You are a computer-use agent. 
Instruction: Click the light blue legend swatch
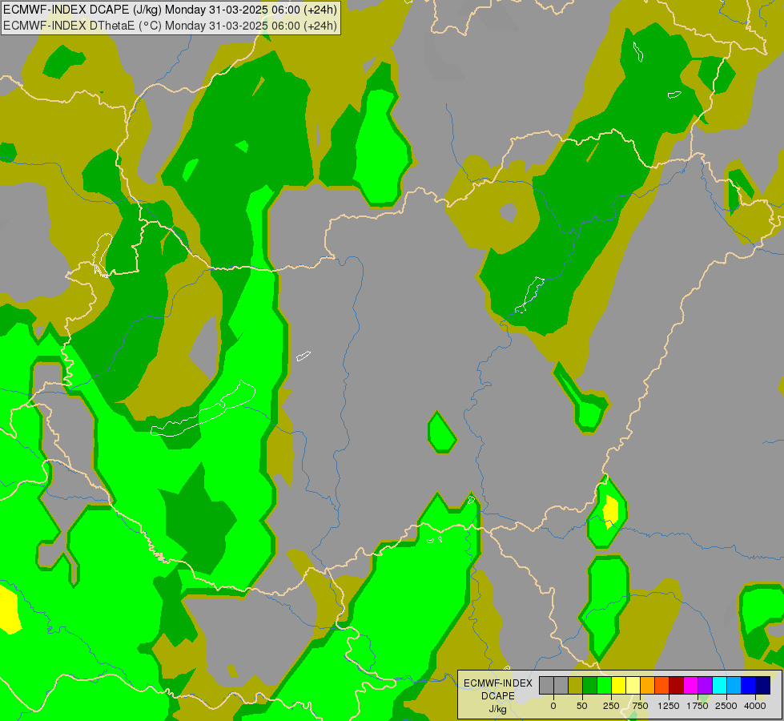pos(734,685)
